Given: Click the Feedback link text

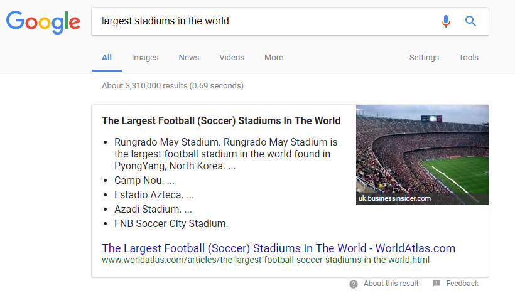Looking at the screenshot, I should (462, 284).
